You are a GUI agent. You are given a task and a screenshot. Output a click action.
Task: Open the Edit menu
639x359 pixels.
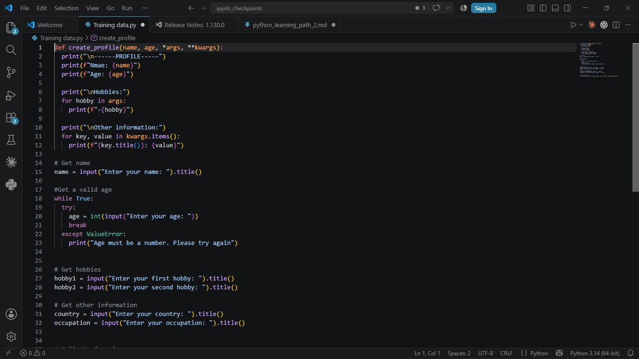[x=42, y=8]
